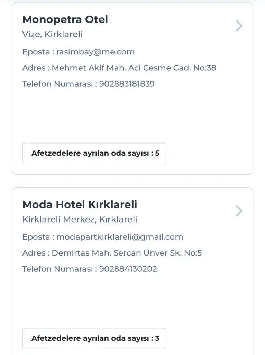This screenshot has width=265, height=355.
Task: Open Monopetra Otel details via chevron arrow
Action: [x=239, y=26]
